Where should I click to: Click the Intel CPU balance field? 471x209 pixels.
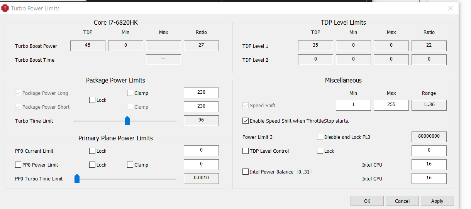point(429,164)
